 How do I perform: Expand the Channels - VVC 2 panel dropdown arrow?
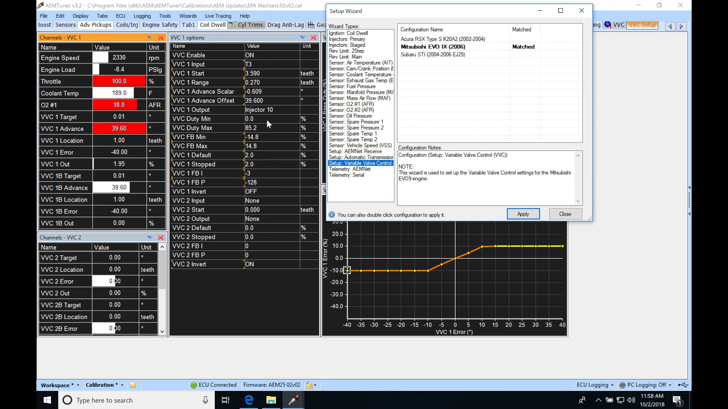click(150, 237)
